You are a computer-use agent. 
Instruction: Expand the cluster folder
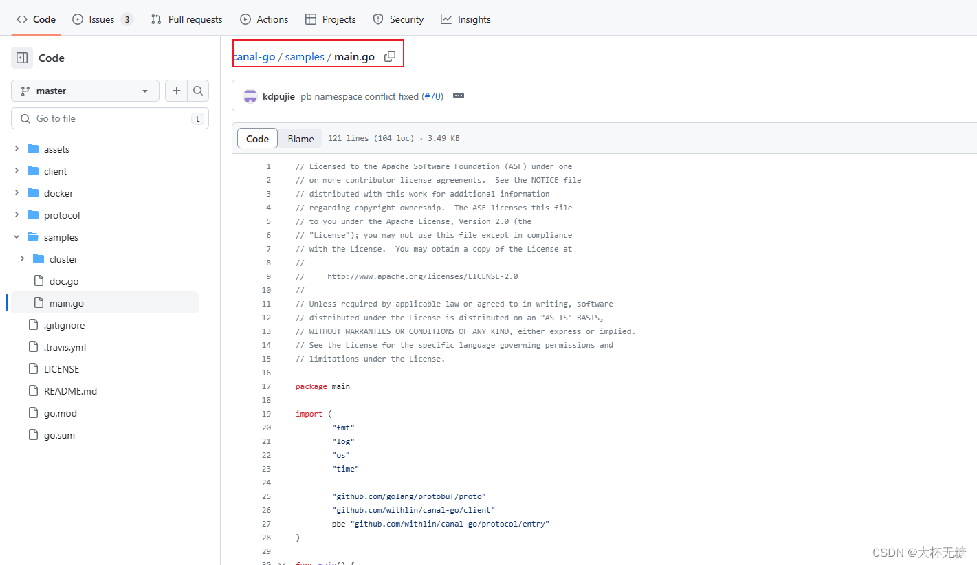(23, 258)
